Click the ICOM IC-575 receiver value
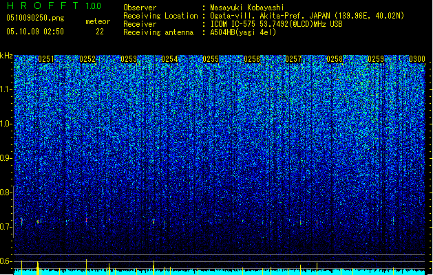The width and height of the screenshot is (433, 275). click(x=276, y=24)
